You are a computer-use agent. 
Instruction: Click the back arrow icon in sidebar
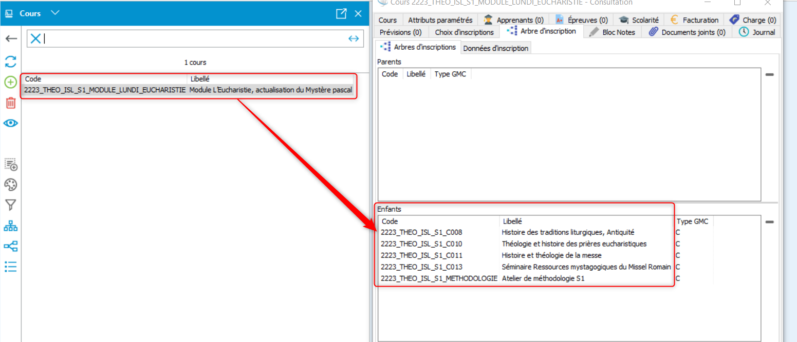click(x=11, y=39)
